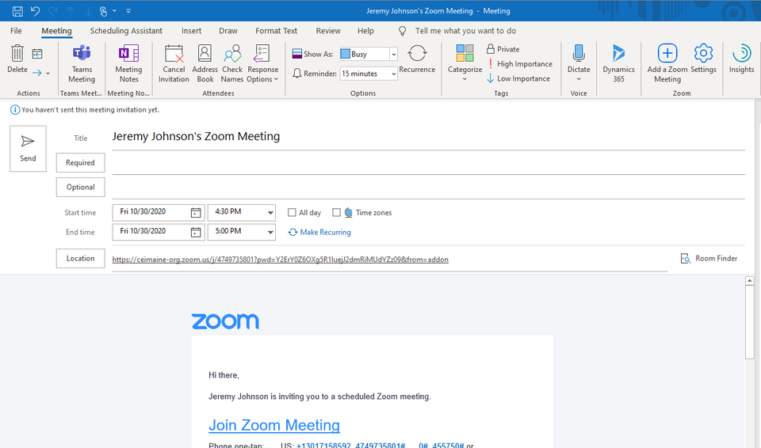The height and width of the screenshot is (448, 761).
Task: Open OneNote Meeting Notes
Action: (x=128, y=63)
